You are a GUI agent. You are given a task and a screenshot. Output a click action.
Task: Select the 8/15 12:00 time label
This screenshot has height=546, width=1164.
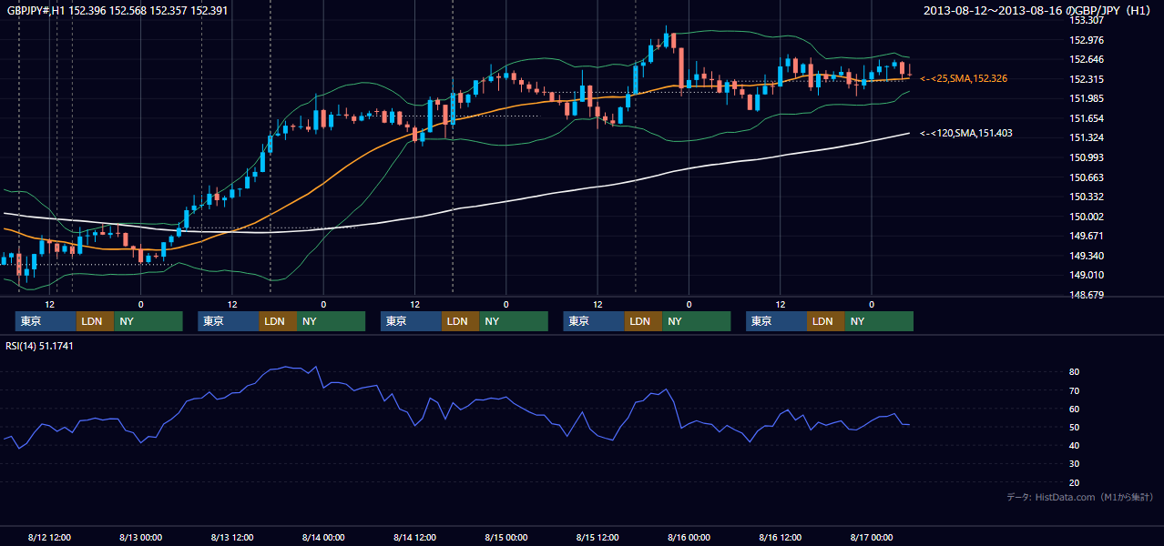pyautogui.click(x=597, y=537)
